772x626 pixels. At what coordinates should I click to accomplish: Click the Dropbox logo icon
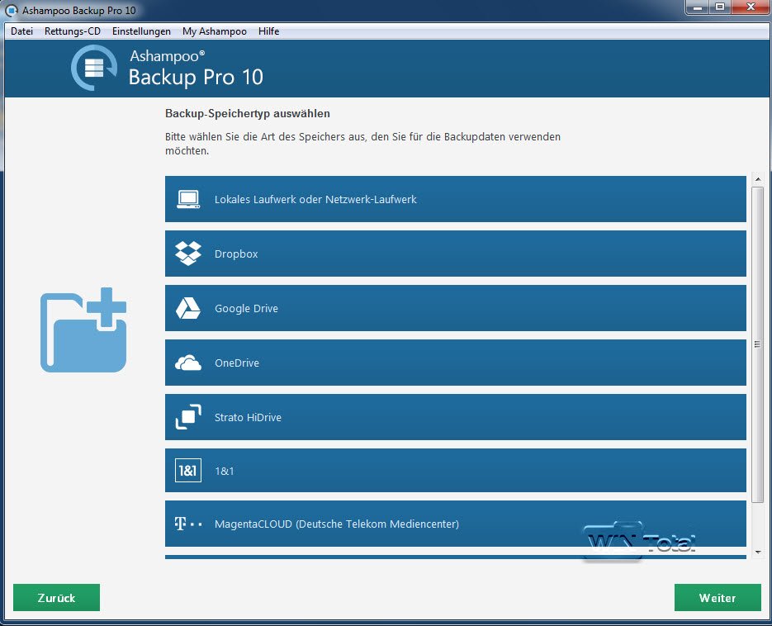pyautogui.click(x=188, y=254)
